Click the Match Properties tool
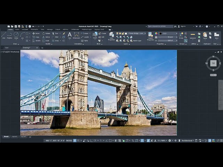 click(x=151, y=36)
